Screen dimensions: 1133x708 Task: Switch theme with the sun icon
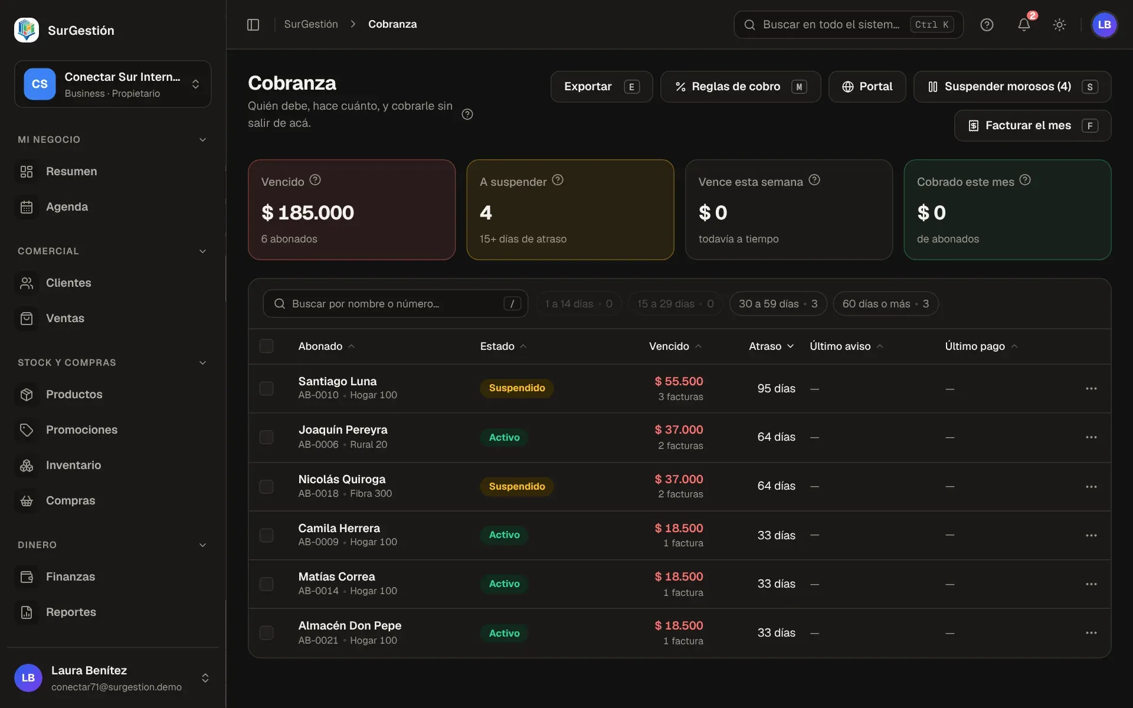[x=1059, y=25]
